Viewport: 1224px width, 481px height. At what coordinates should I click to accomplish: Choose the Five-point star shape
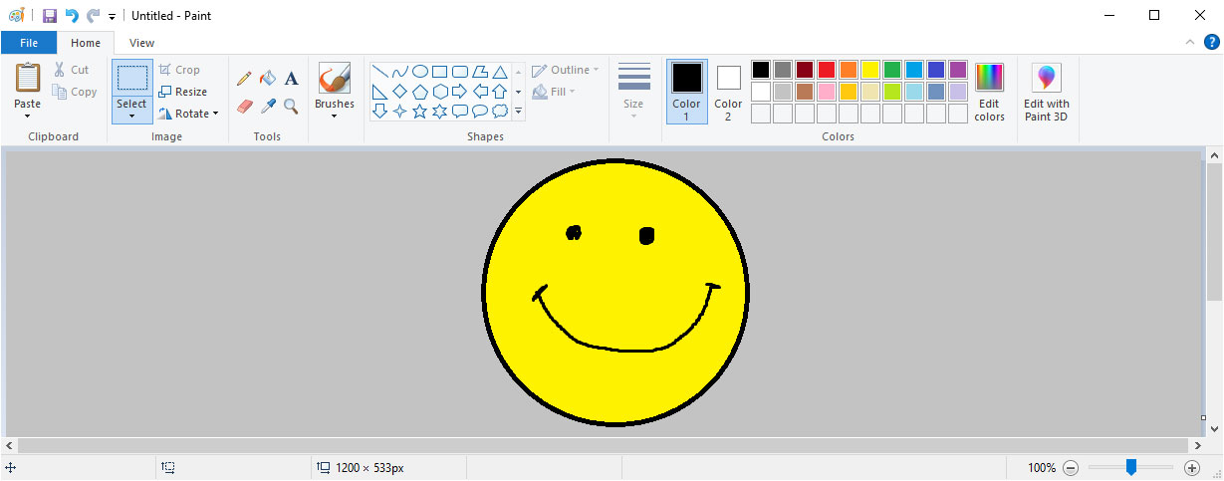[x=420, y=112]
